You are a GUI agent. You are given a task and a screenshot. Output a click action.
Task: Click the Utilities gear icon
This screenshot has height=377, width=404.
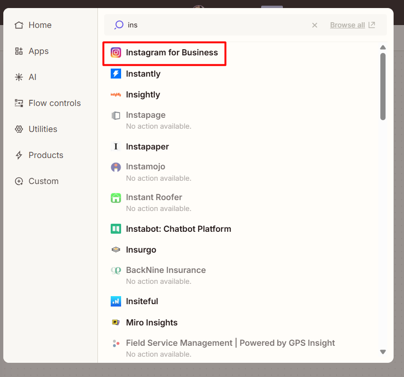click(x=19, y=129)
